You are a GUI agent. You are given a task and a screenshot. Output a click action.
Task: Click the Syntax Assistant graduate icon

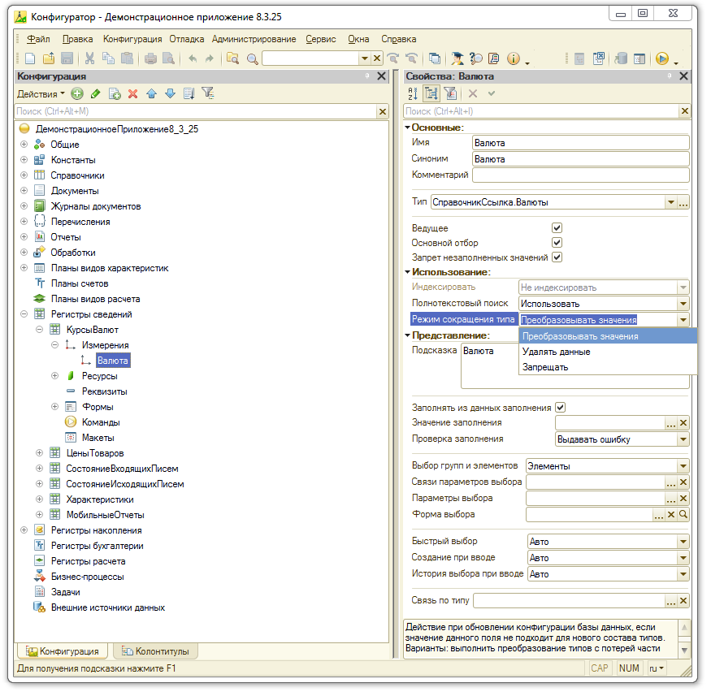[x=458, y=58]
